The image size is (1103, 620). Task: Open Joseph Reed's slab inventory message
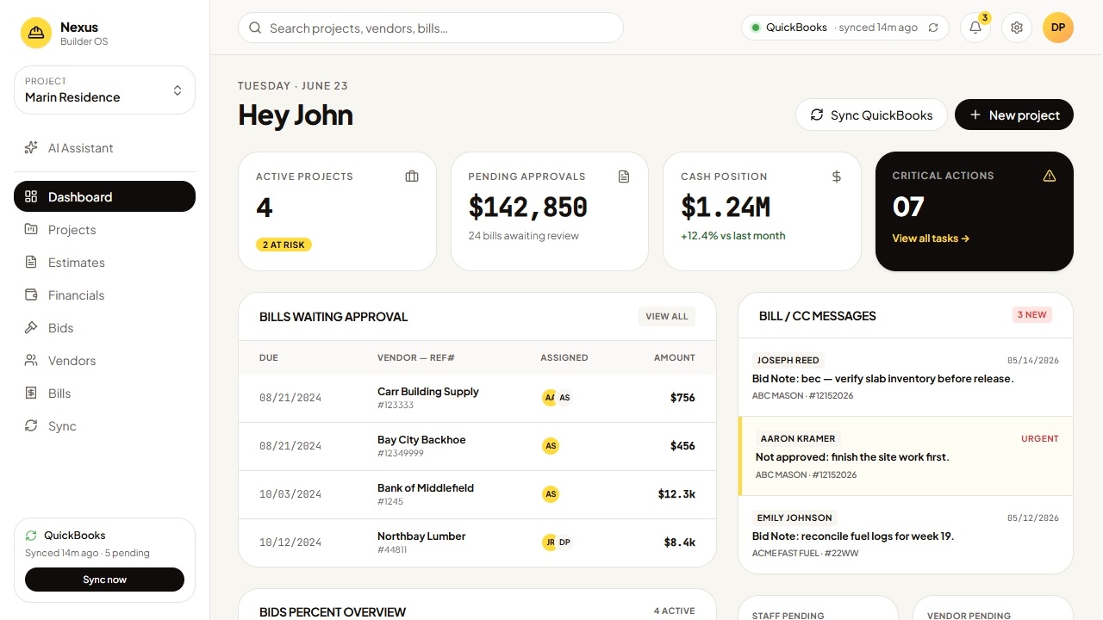pyautogui.click(x=906, y=377)
